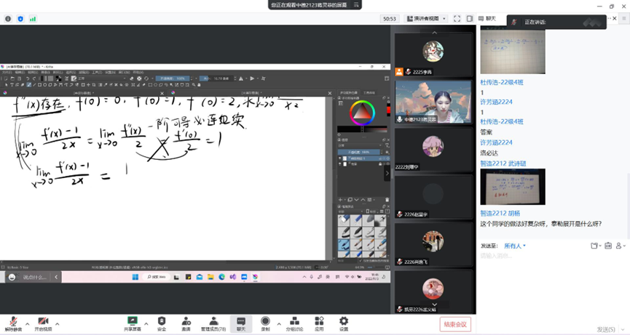Viewport: 630px width, 335px height.
Task: Open 分组讨论 breakout rooms
Action: (x=294, y=321)
